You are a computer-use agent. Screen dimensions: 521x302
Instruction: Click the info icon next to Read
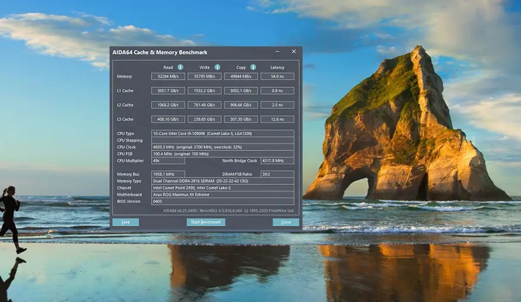tap(180, 67)
